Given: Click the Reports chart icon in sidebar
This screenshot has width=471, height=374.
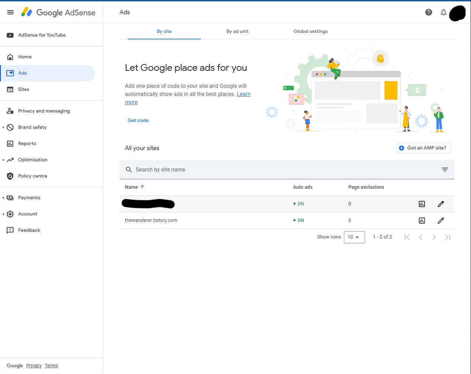Looking at the screenshot, I should [10, 144].
